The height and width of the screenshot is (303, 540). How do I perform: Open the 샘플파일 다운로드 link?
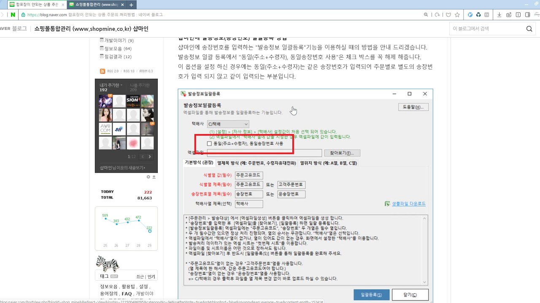coord(409,204)
